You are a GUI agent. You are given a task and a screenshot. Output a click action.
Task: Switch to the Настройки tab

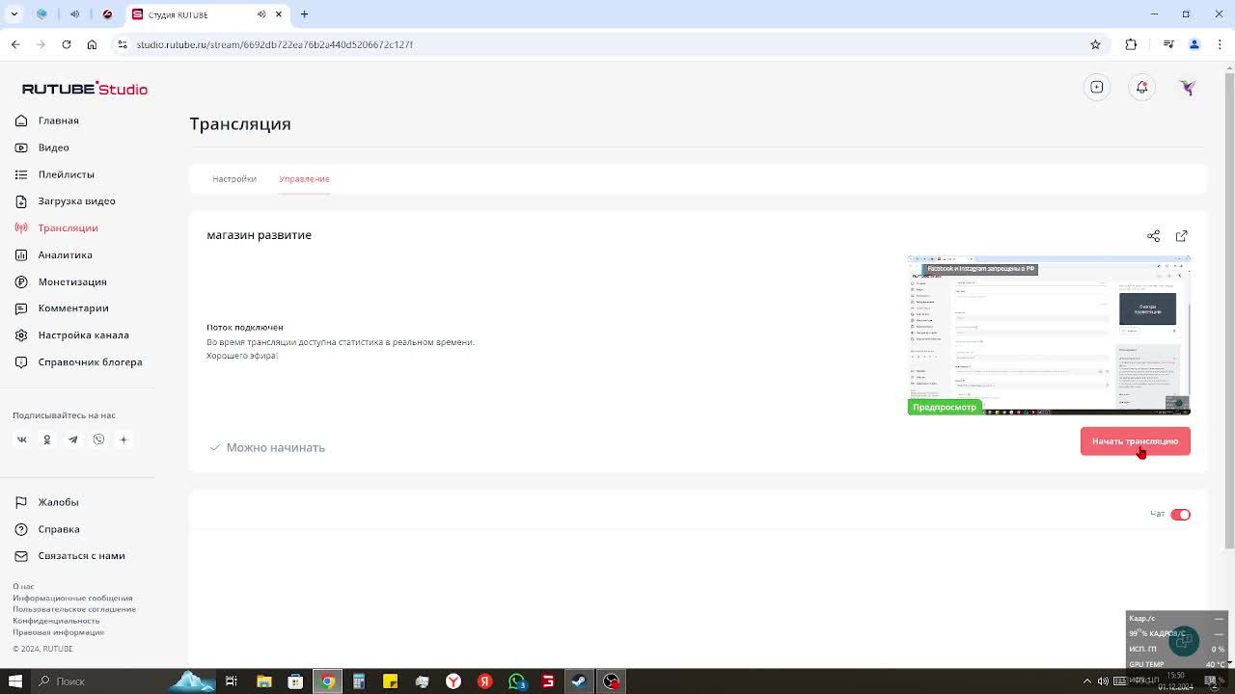(x=233, y=178)
